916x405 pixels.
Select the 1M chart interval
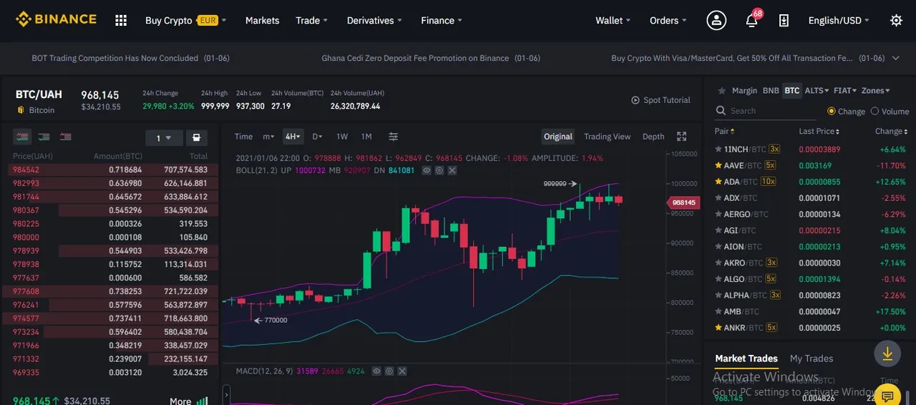coord(366,137)
